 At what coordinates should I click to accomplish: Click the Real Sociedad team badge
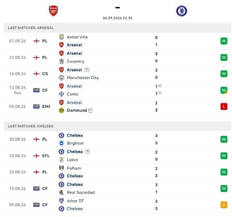[x=61, y=192]
